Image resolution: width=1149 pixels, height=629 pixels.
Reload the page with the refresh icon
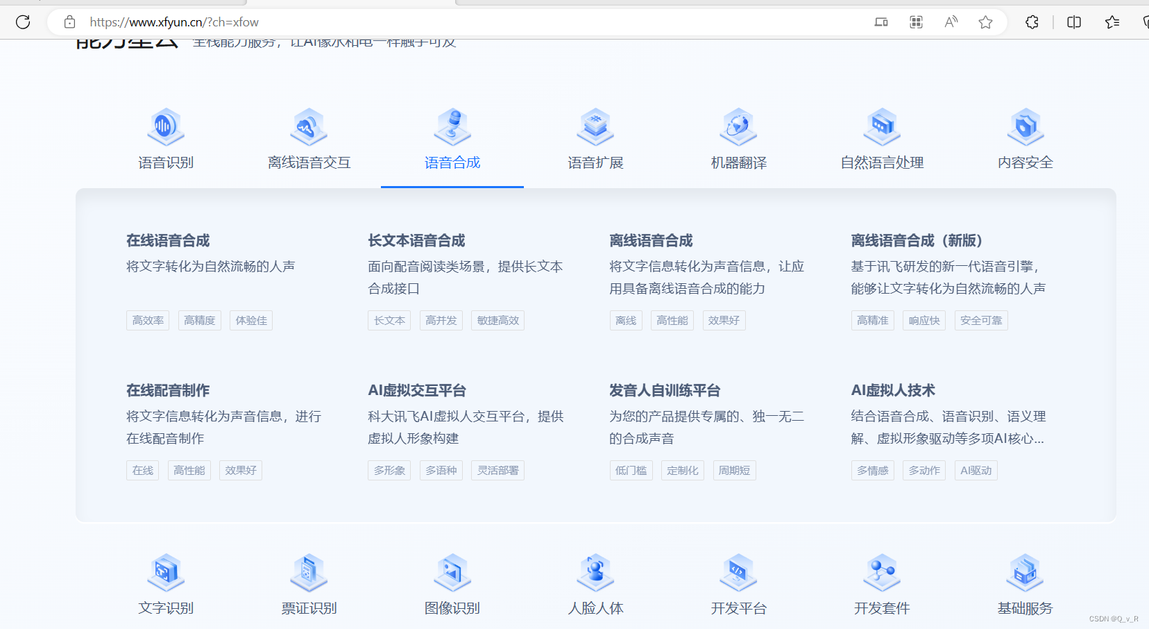23,22
